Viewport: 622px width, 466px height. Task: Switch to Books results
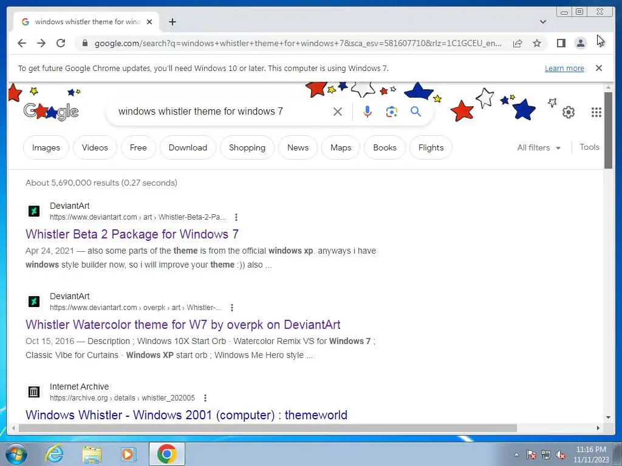click(x=384, y=147)
